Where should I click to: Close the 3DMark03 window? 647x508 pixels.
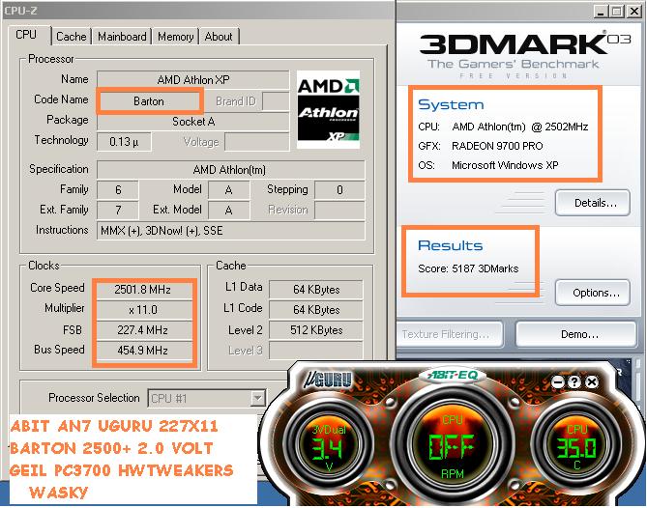click(633, 12)
